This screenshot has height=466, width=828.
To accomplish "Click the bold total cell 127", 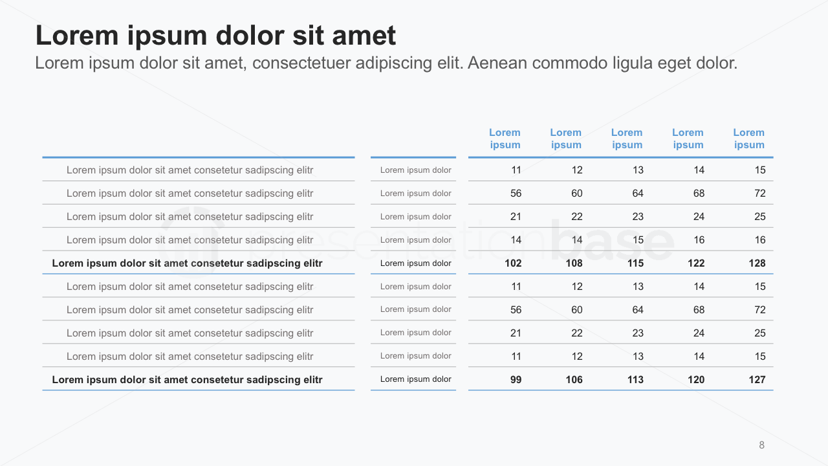I will [757, 380].
